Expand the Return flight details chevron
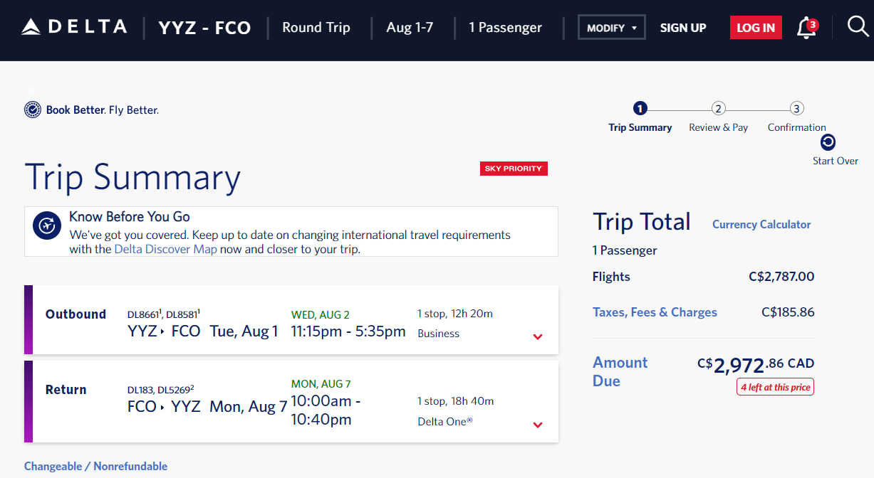 click(x=538, y=425)
